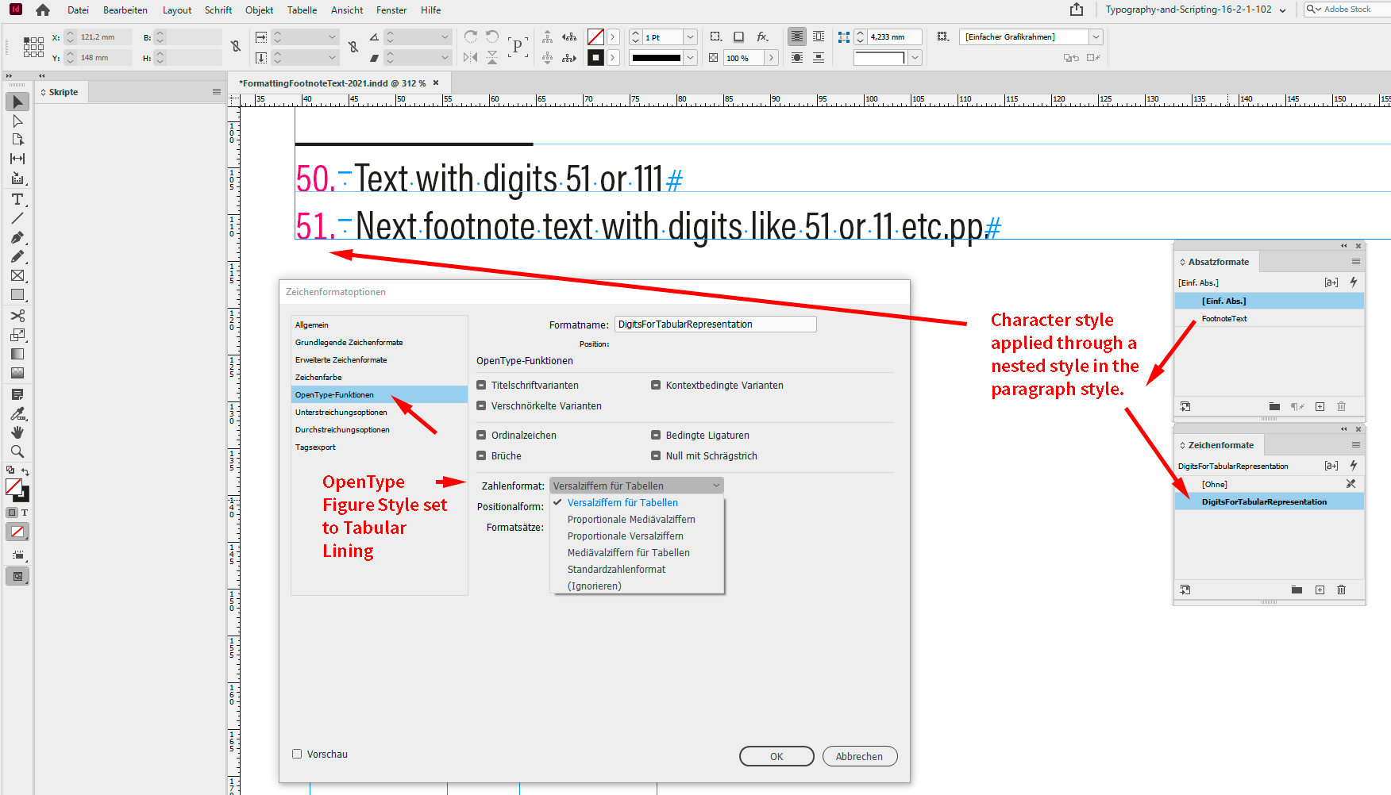The image size is (1391, 795).
Task: Click the Home icon in menu bar
Action: (43, 10)
